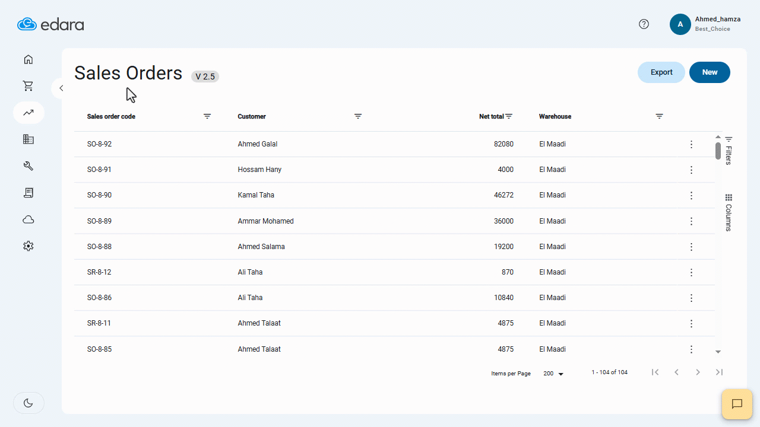Open filter menu for Warehouse column
Viewport: 760px width, 427px height.
click(x=659, y=116)
